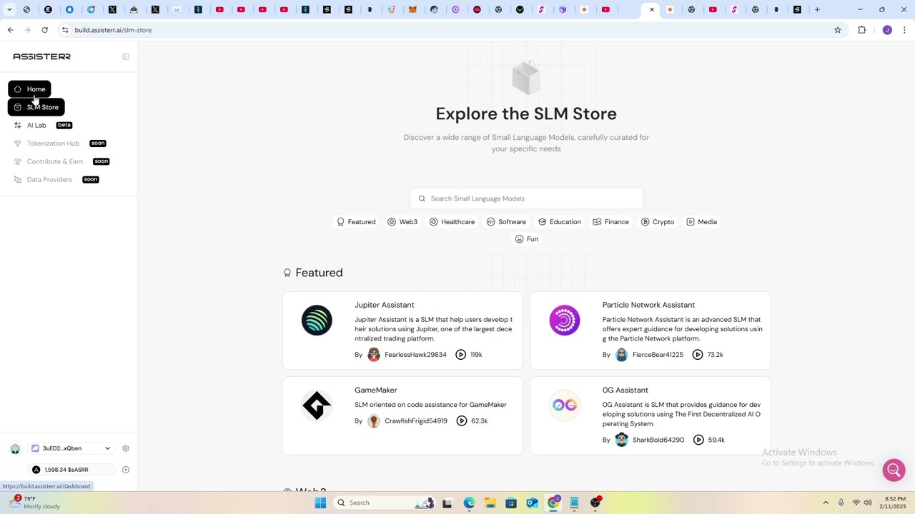
Task: Filter by Healthcare category
Action: tap(452, 222)
